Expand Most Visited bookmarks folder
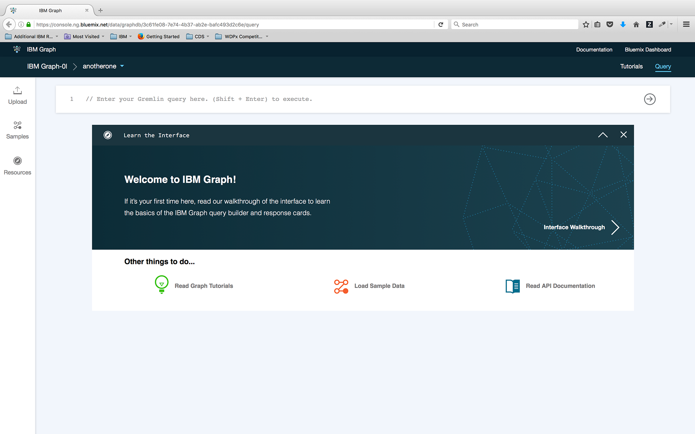The width and height of the screenshot is (695, 434). 84,37
